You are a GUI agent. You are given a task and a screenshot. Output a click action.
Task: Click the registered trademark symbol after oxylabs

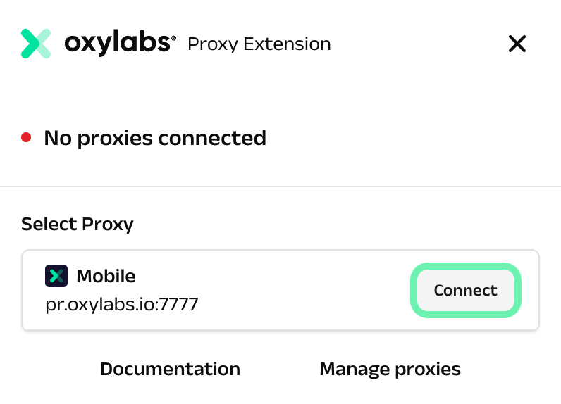(173, 39)
